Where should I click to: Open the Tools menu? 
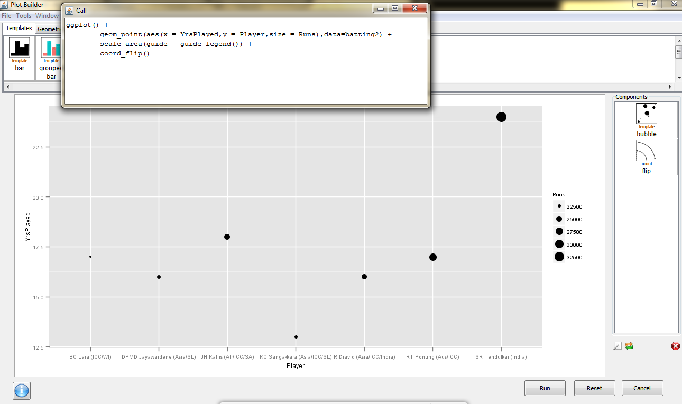click(23, 16)
